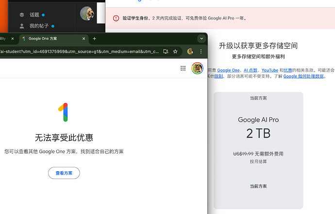Viewport: 335px width, 214px height.
Task: Click the dog avatar in the dark window
Action: click(87, 14)
